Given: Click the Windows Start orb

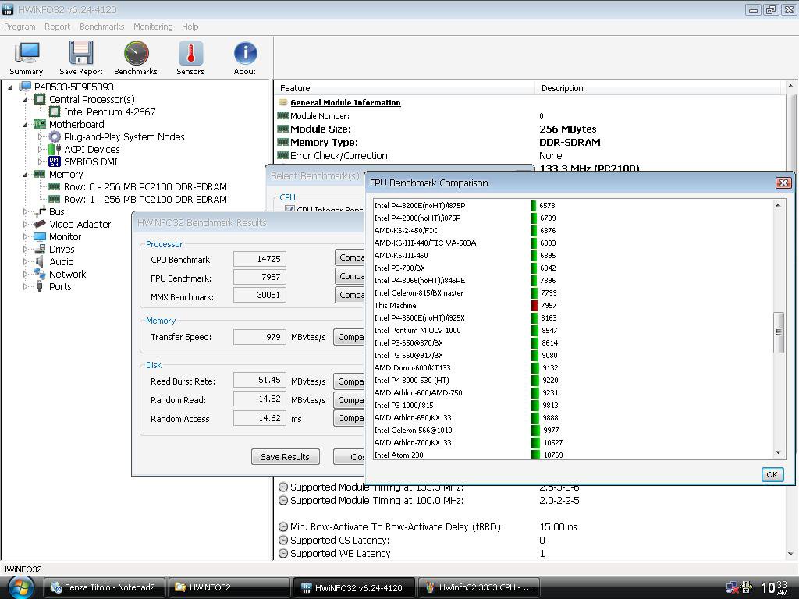Looking at the screenshot, I should coord(20,587).
